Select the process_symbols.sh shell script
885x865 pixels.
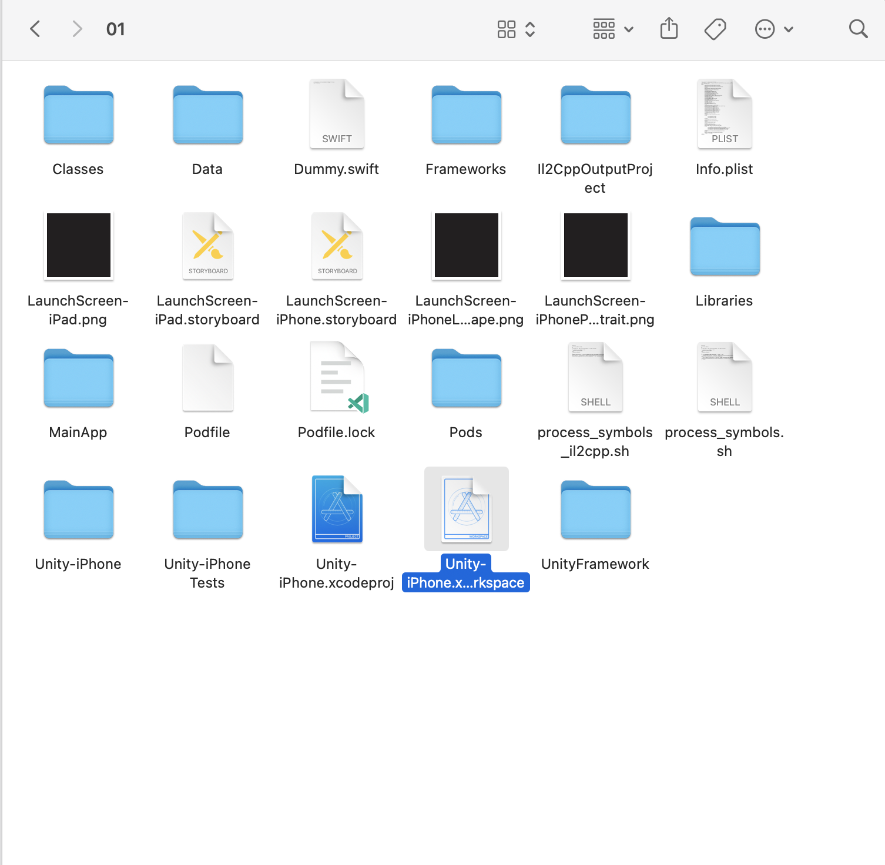click(724, 377)
